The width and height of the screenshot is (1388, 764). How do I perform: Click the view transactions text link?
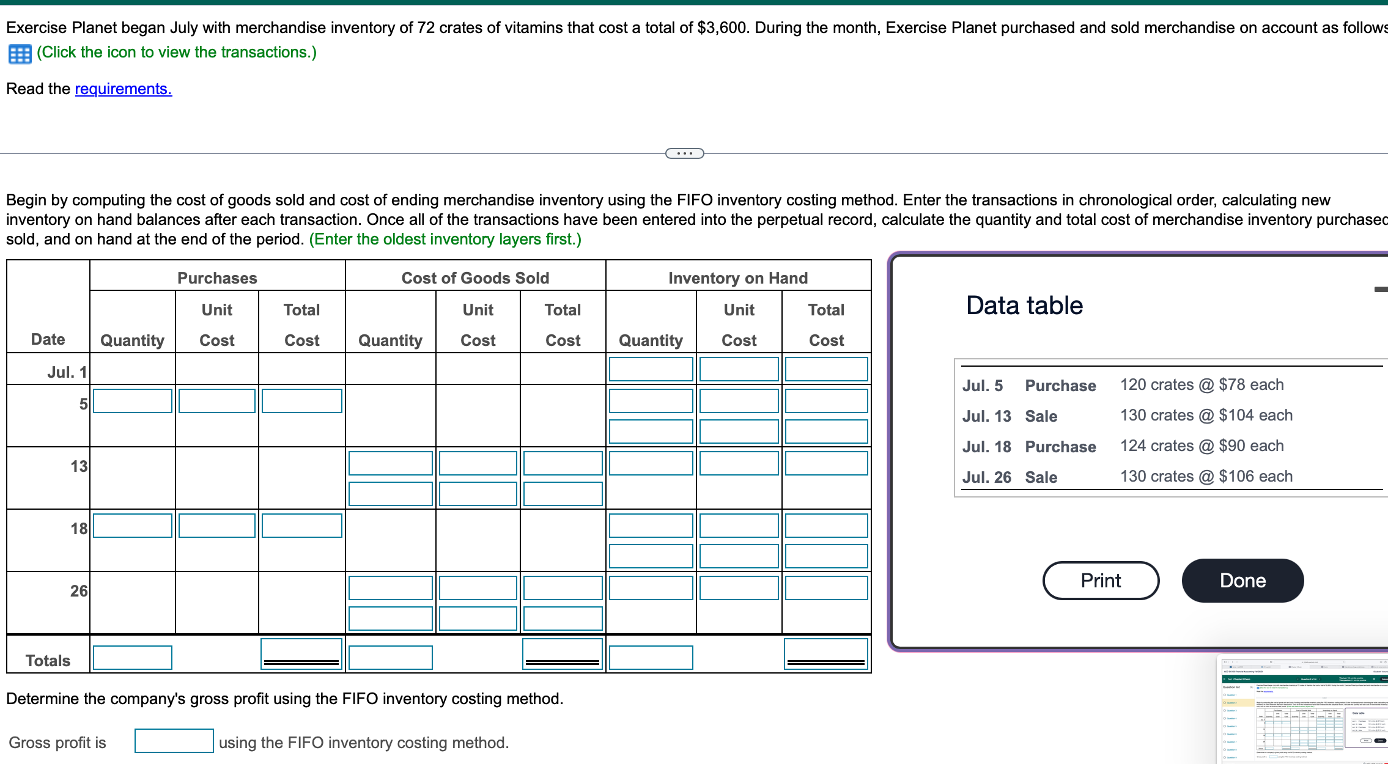click(177, 53)
